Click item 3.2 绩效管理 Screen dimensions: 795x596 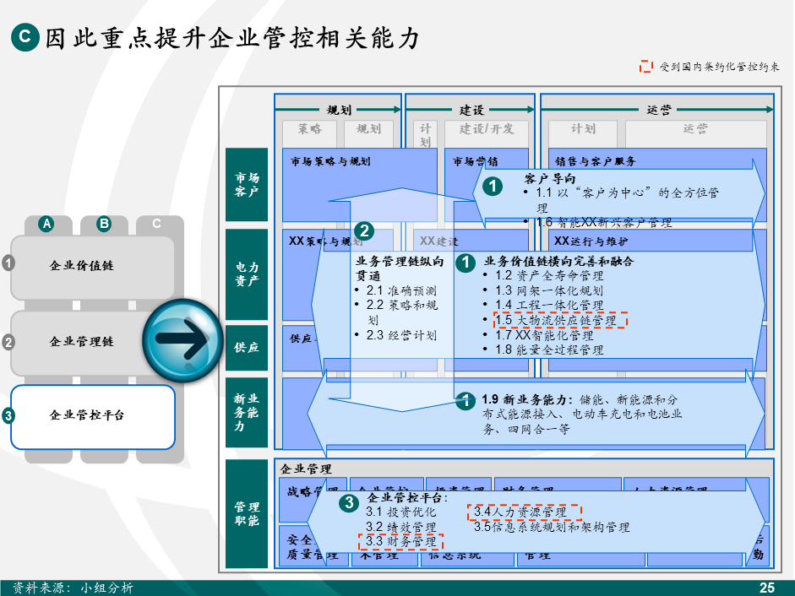tap(400, 528)
